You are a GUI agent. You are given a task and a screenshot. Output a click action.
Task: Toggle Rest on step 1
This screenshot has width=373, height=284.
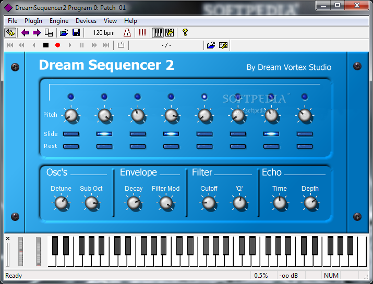click(71, 146)
